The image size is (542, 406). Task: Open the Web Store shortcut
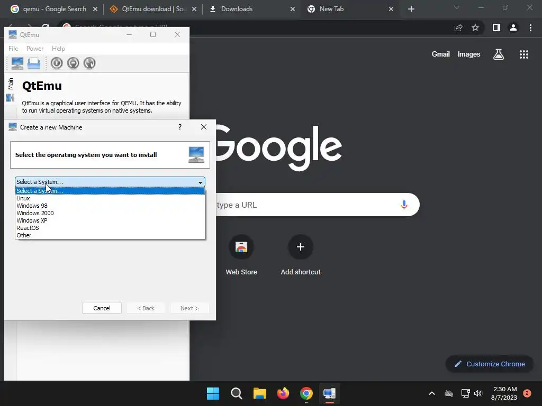click(x=241, y=255)
